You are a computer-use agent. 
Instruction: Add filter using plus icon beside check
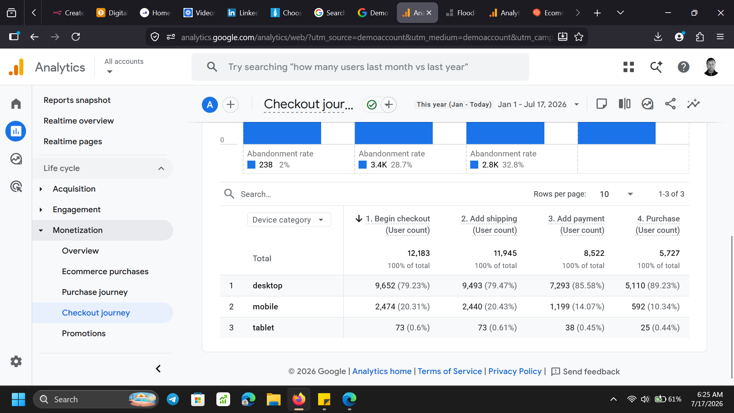(389, 104)
